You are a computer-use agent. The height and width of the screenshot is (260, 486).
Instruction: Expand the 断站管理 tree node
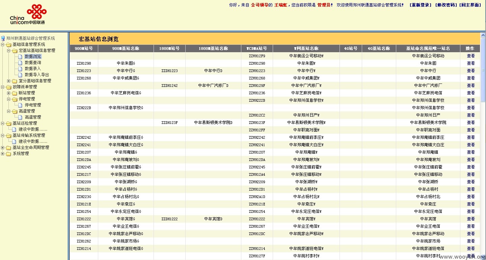coord(9,93)
